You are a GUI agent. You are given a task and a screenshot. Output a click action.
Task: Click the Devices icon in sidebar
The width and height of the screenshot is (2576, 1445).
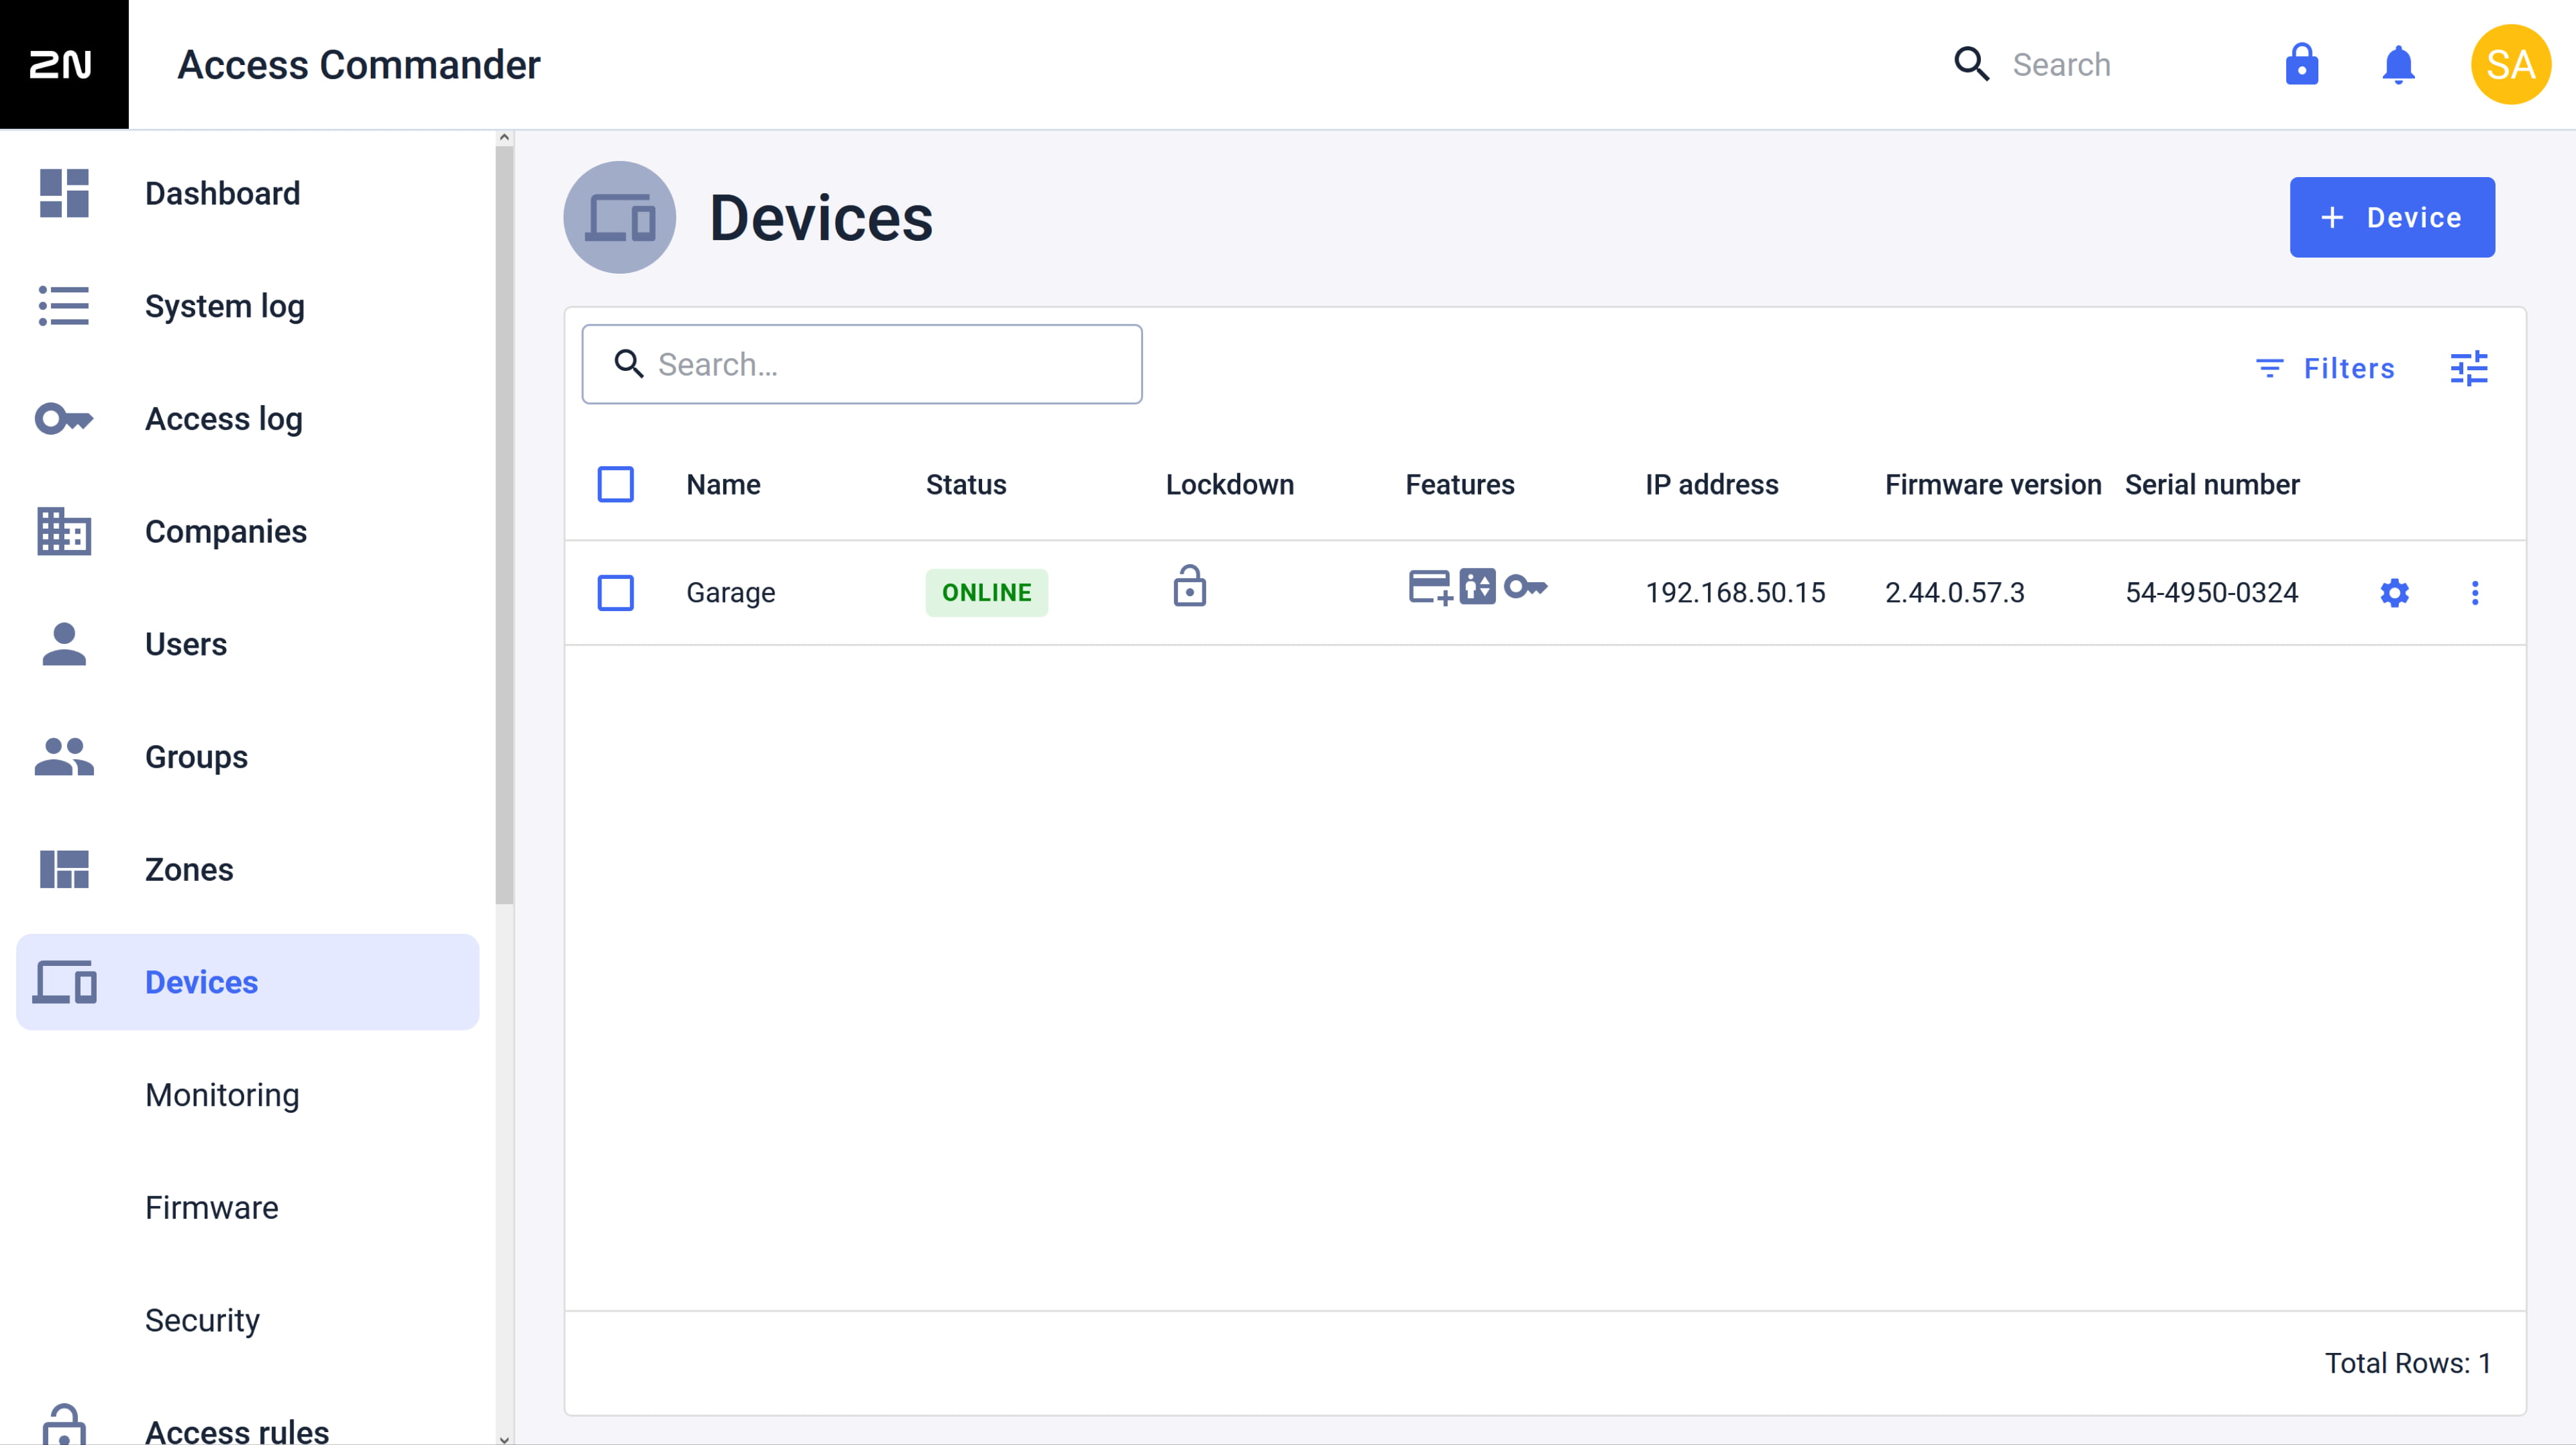pos(64,982)
